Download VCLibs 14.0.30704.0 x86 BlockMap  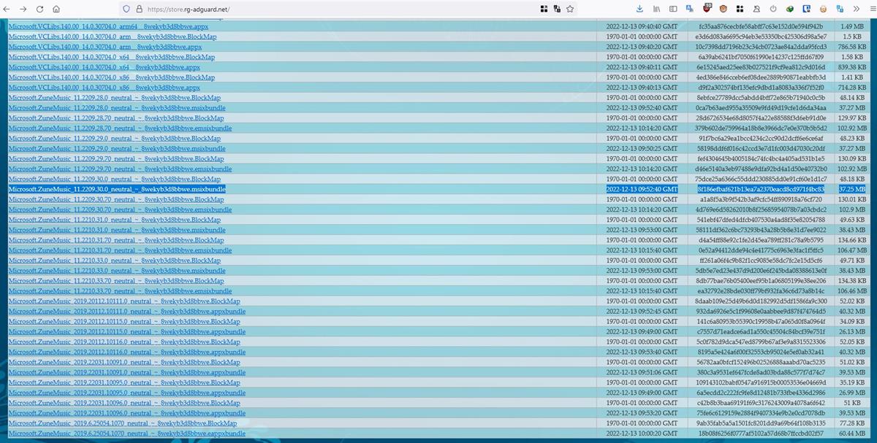click(x=111, y=77)
